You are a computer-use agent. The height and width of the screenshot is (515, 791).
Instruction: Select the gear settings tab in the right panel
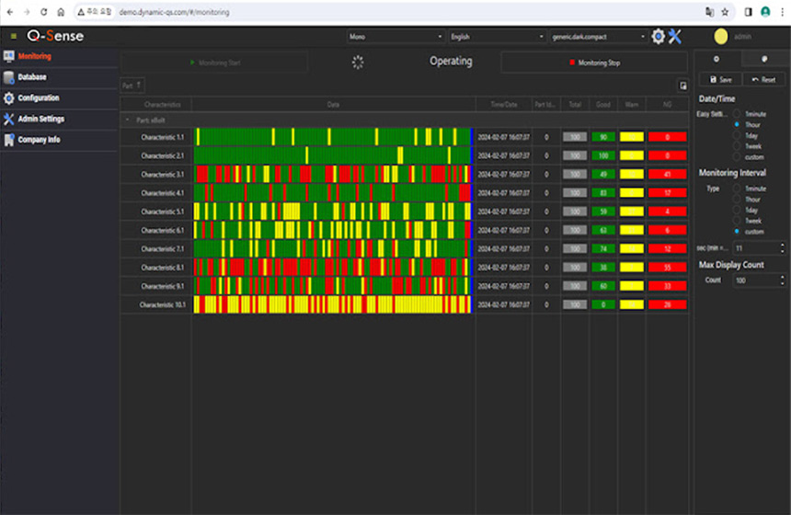click(x=716, y=59)
